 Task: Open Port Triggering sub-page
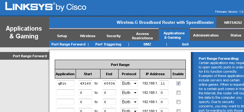tap(108, 44)
